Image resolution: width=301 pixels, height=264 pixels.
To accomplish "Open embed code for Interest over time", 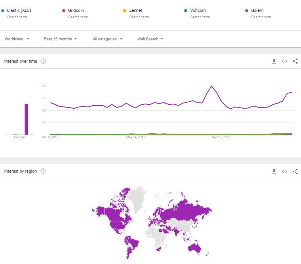I will [284, 61].
